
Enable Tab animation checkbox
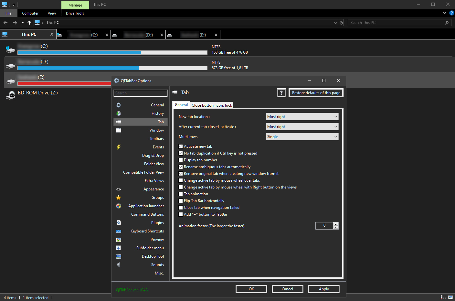click(181, 194)
